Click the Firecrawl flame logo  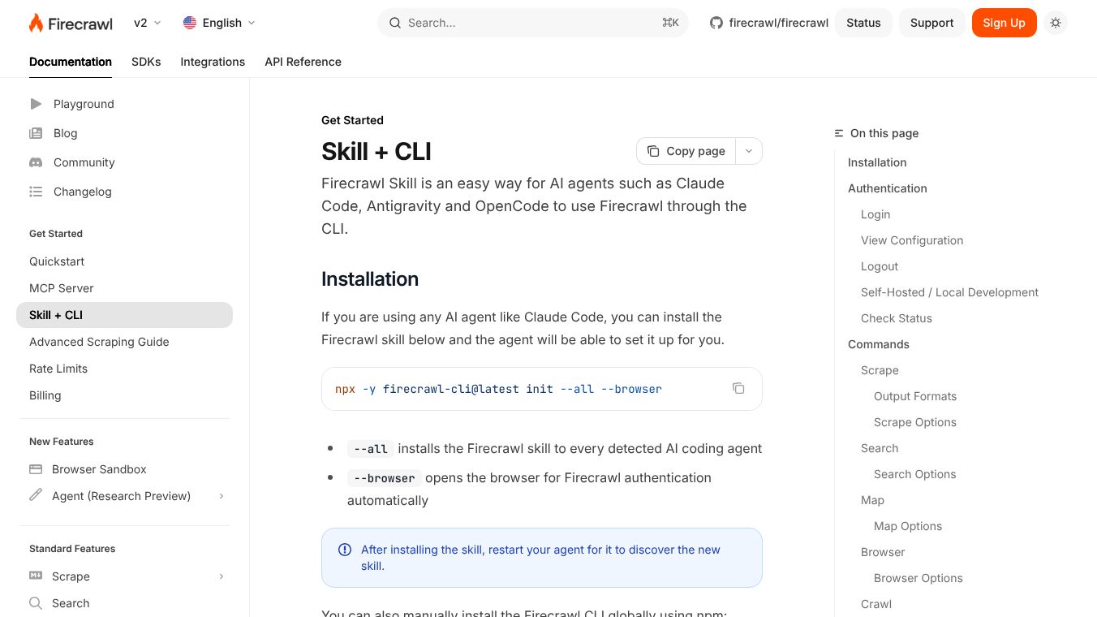36,22
